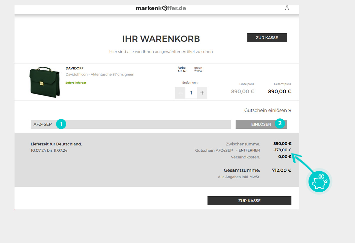Screen dimensions: 355x243
Task: Click the DAVIDOFF brand name
Action: coord(75,68)
